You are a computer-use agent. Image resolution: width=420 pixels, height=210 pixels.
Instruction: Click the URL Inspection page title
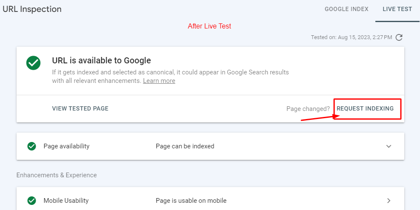point(32,9)
